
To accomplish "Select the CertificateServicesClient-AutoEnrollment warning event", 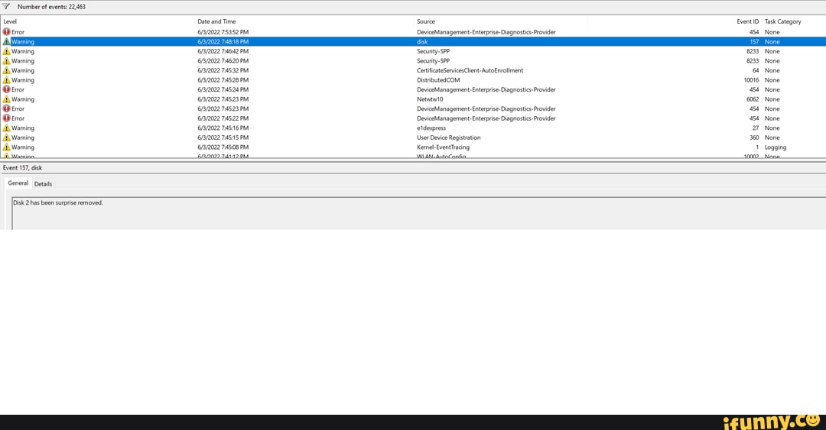I will pyautogui.click(x=470, y=70).
